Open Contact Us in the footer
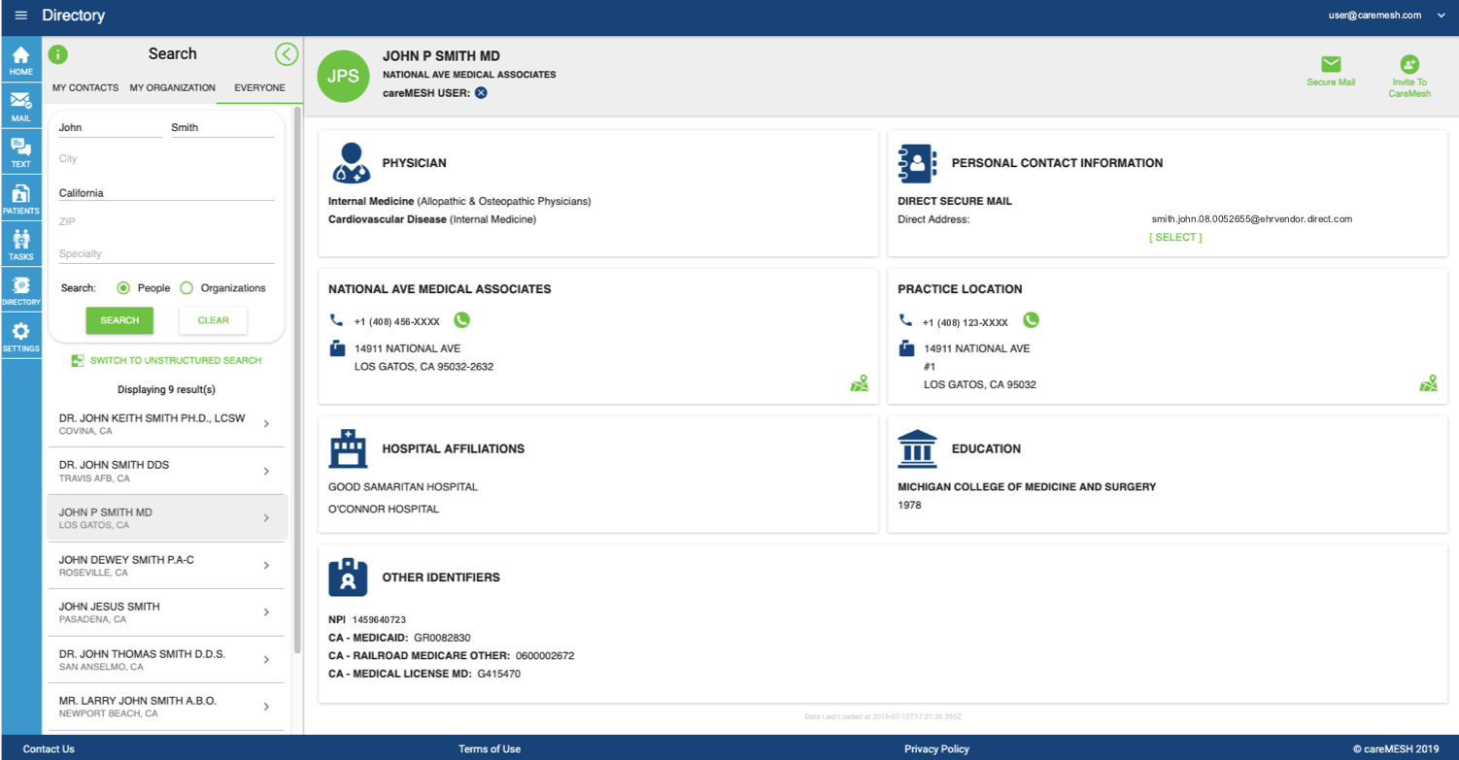Screen dimensions: 1459x760 49,748
